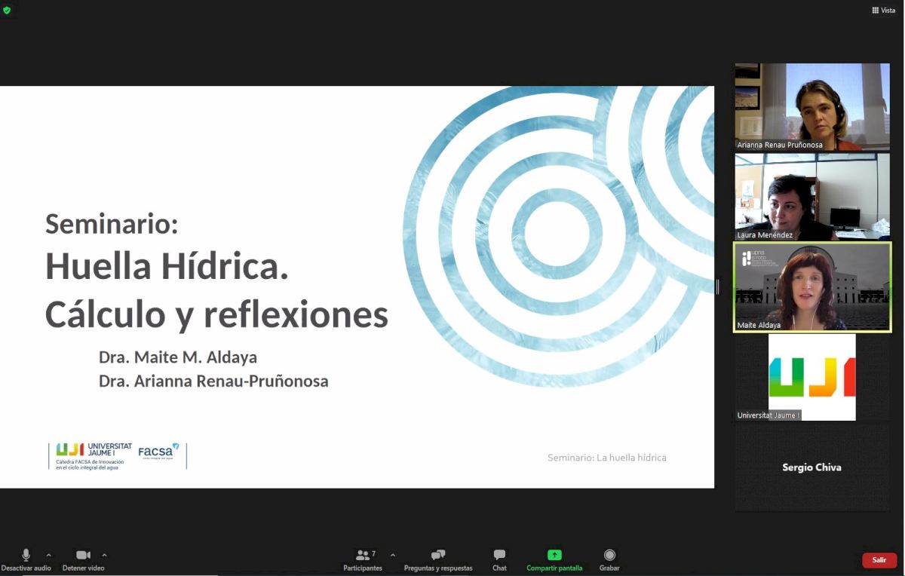Start recording with the Grabar icon
The image size is (905, 576).
click(x=609, y=556)
